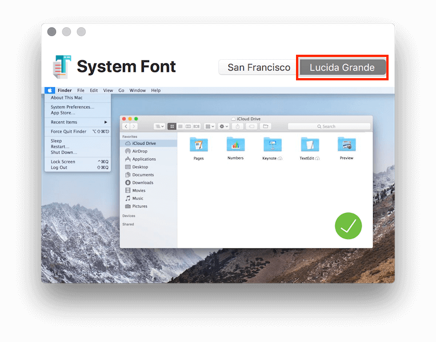This screenshot has width=436, height=342.
Task: Expand the Recent Items submenu
Action: click(78, 122)
